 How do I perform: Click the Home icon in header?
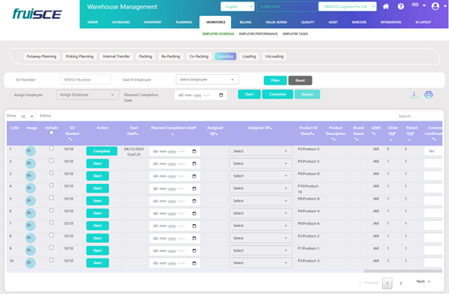(386, 6)
